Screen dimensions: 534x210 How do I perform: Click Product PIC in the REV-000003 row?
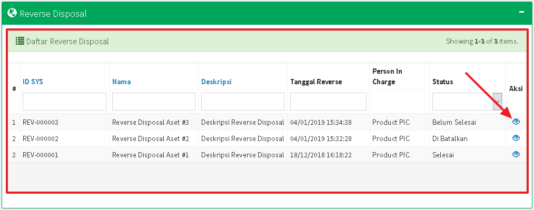click(x=391, y=122)
